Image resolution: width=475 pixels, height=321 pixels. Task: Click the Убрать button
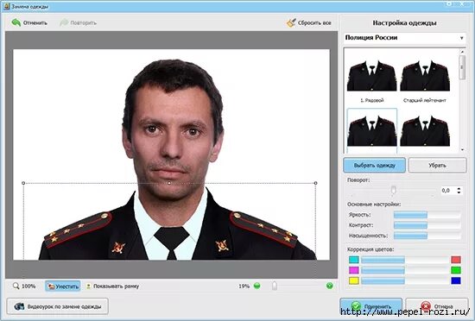click(437, 165)
